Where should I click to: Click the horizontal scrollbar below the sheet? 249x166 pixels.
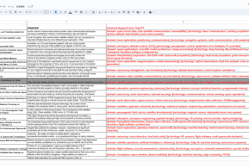[58, 159]
